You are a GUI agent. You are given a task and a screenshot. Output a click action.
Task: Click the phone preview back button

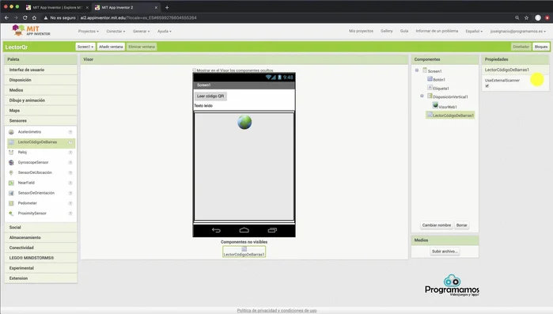click(216, 230)
